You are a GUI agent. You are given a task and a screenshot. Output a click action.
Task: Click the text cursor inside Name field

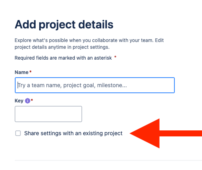(x=18, y=85)
